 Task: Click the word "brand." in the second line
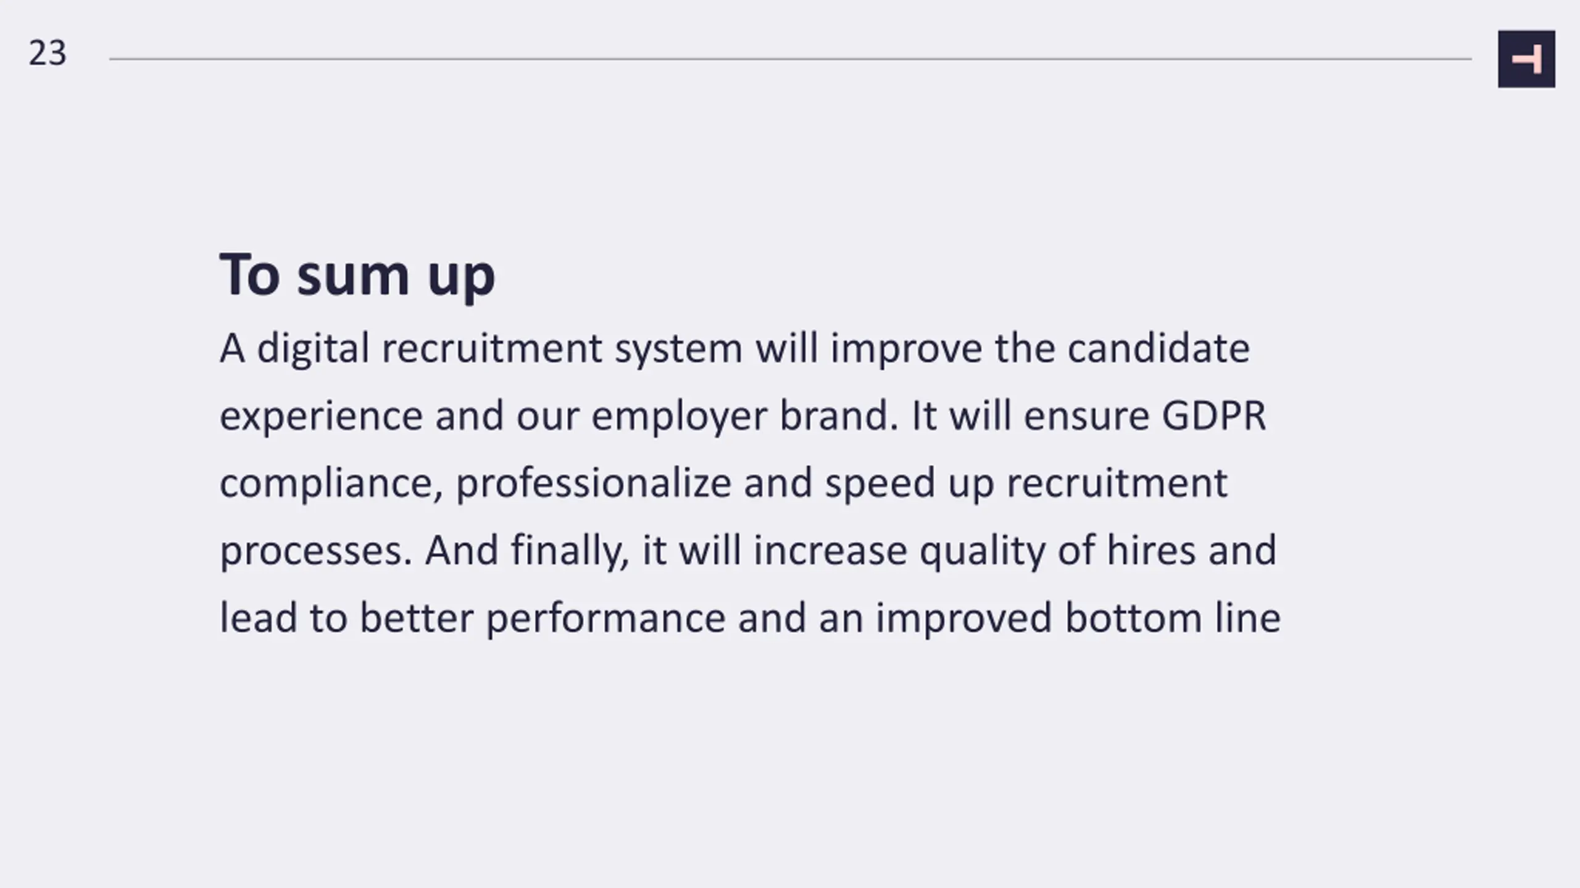coord(839,416)
